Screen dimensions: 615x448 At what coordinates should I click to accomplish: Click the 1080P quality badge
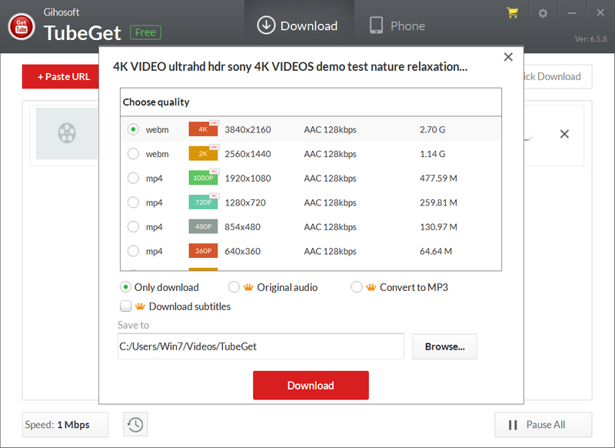(x=203, y=178)
